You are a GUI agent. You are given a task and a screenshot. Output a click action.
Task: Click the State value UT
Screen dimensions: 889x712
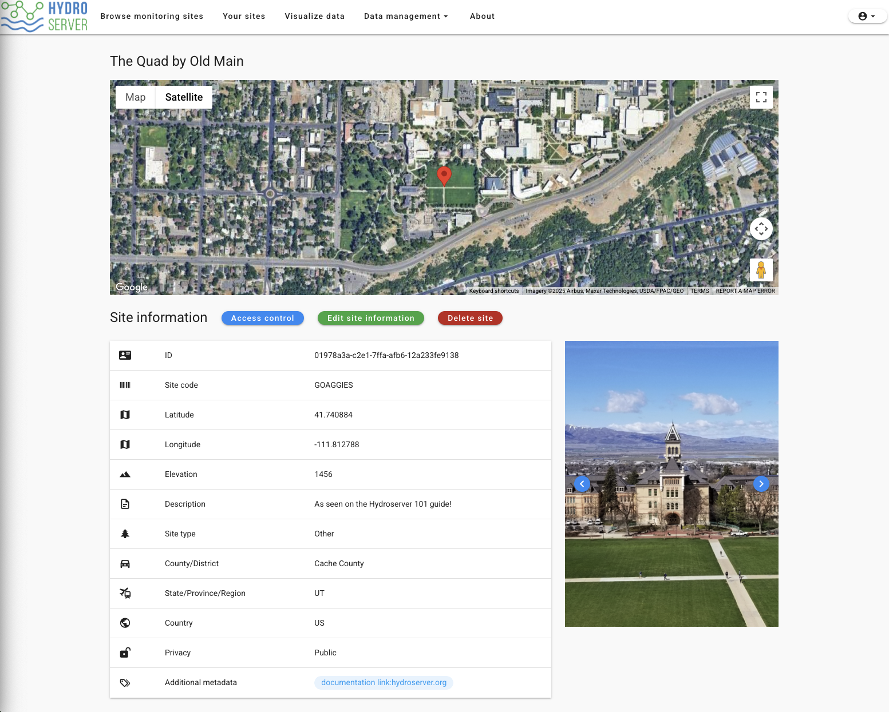point(319,593)
